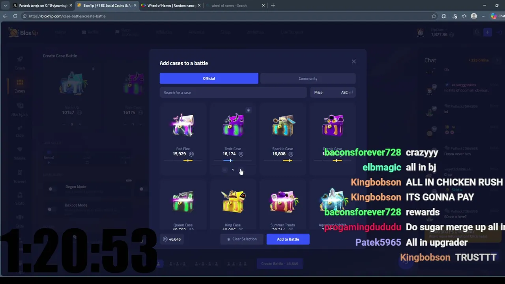505x284 pixels.
Task: Switch to the Community cases tab
Action: (x=308, y=78)
